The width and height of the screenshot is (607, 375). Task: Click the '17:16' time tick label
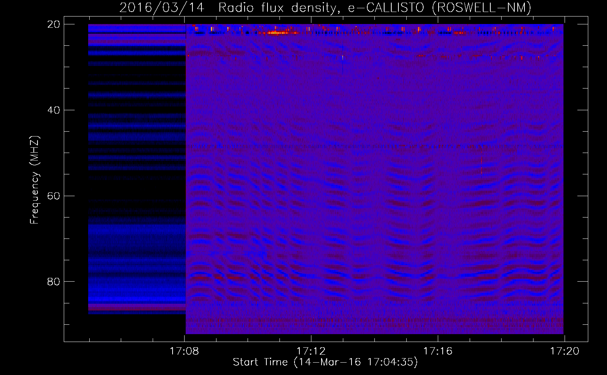pyautogui.click(x=438, y=351)
